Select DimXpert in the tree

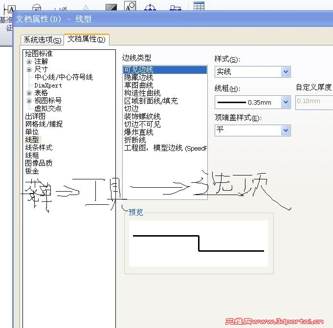click(x=48, y=86)
